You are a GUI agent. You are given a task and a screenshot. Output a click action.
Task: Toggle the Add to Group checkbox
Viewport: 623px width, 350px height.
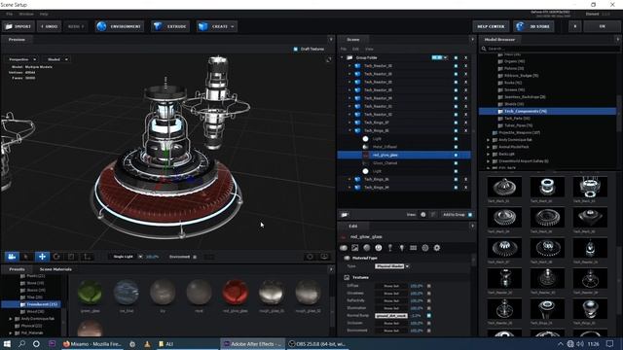[x=470, y=215]
